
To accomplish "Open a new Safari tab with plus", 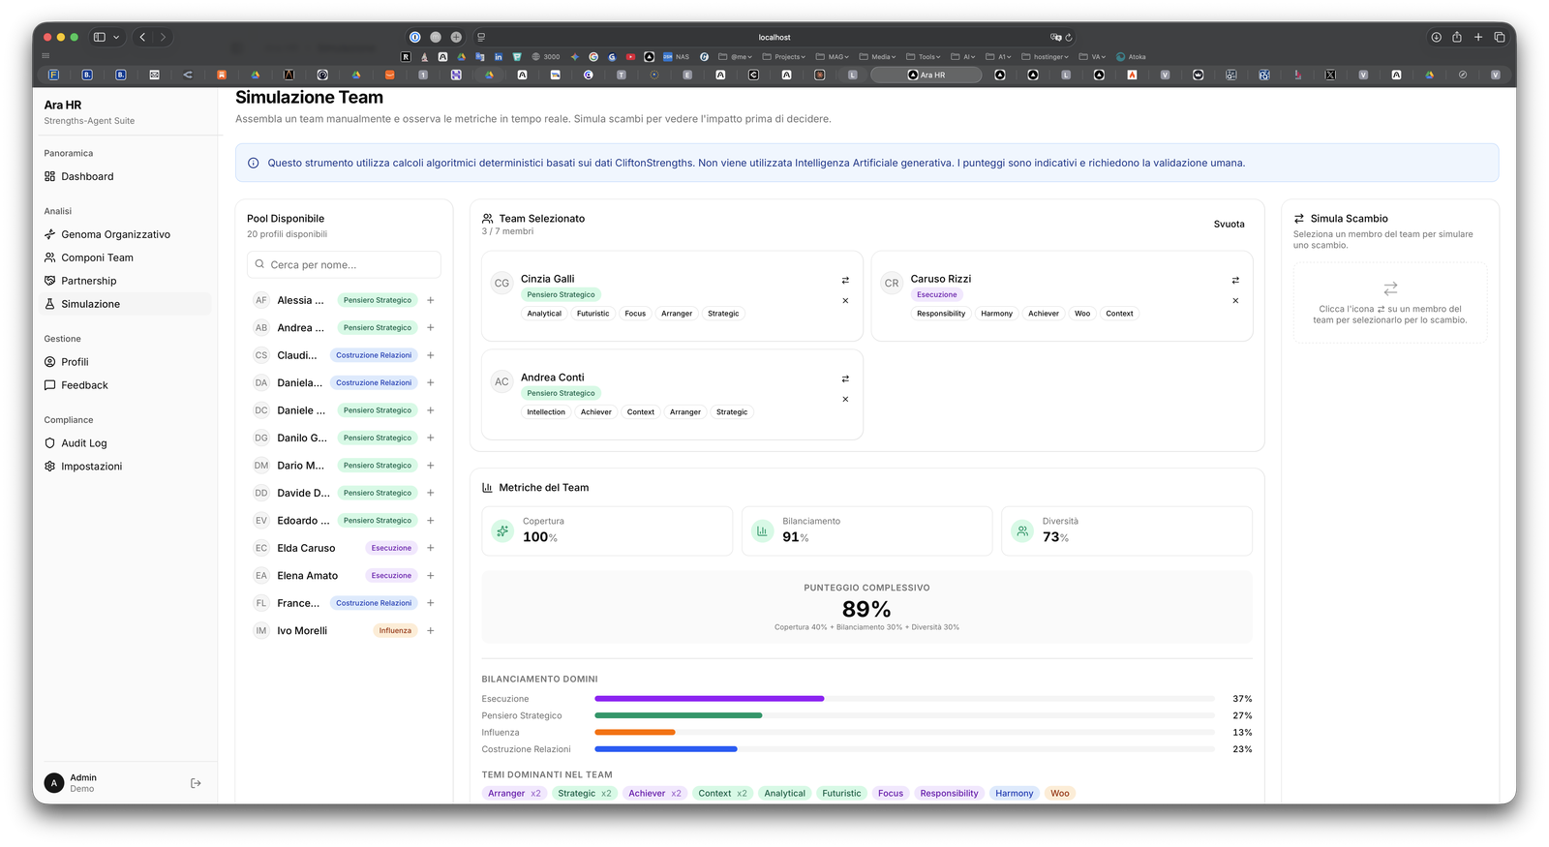I will tap(1478, 37).
